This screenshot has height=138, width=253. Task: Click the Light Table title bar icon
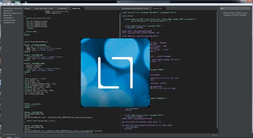[2, 1]
